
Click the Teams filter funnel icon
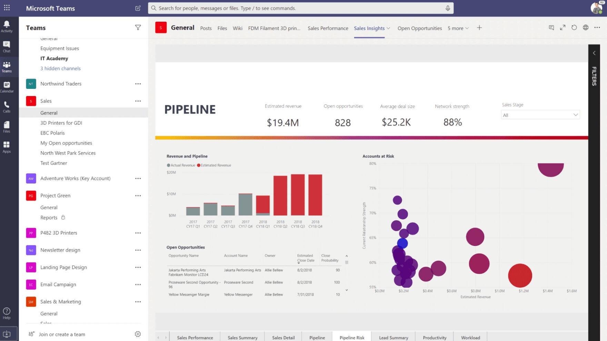[138, 28]
